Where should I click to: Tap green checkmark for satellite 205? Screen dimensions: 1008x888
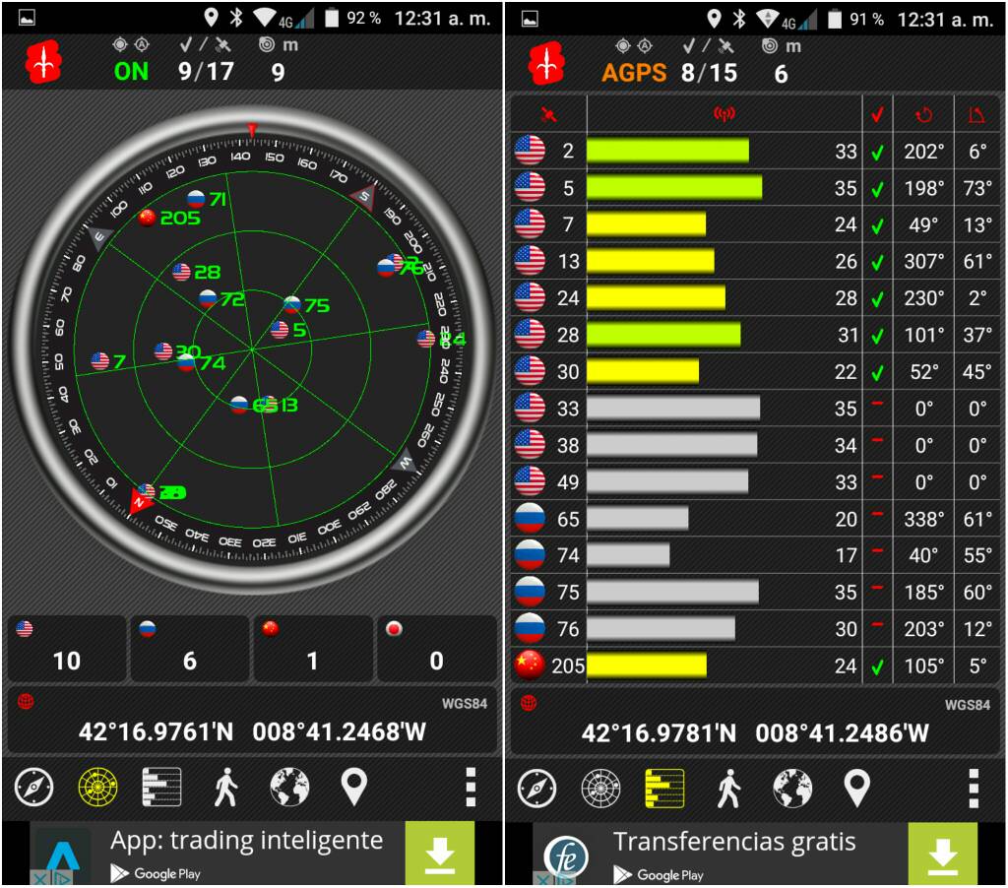[877, 667]
